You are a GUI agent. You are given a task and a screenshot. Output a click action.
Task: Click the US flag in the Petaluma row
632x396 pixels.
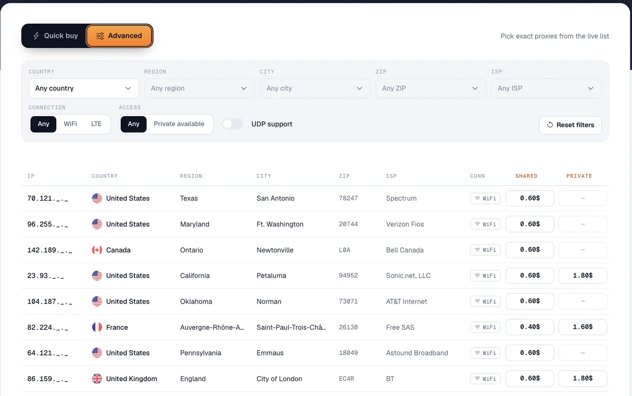point(97,276)
